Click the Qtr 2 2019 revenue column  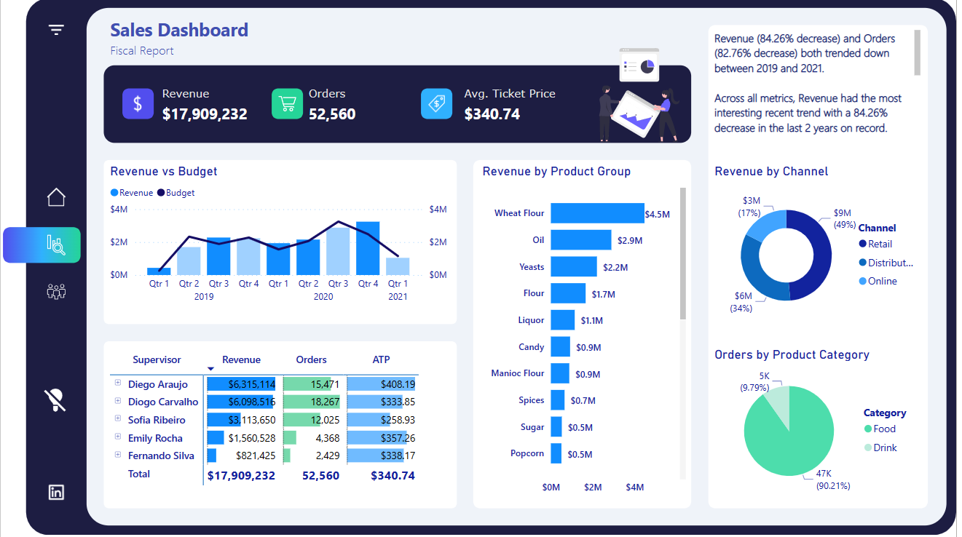(189, 260)
